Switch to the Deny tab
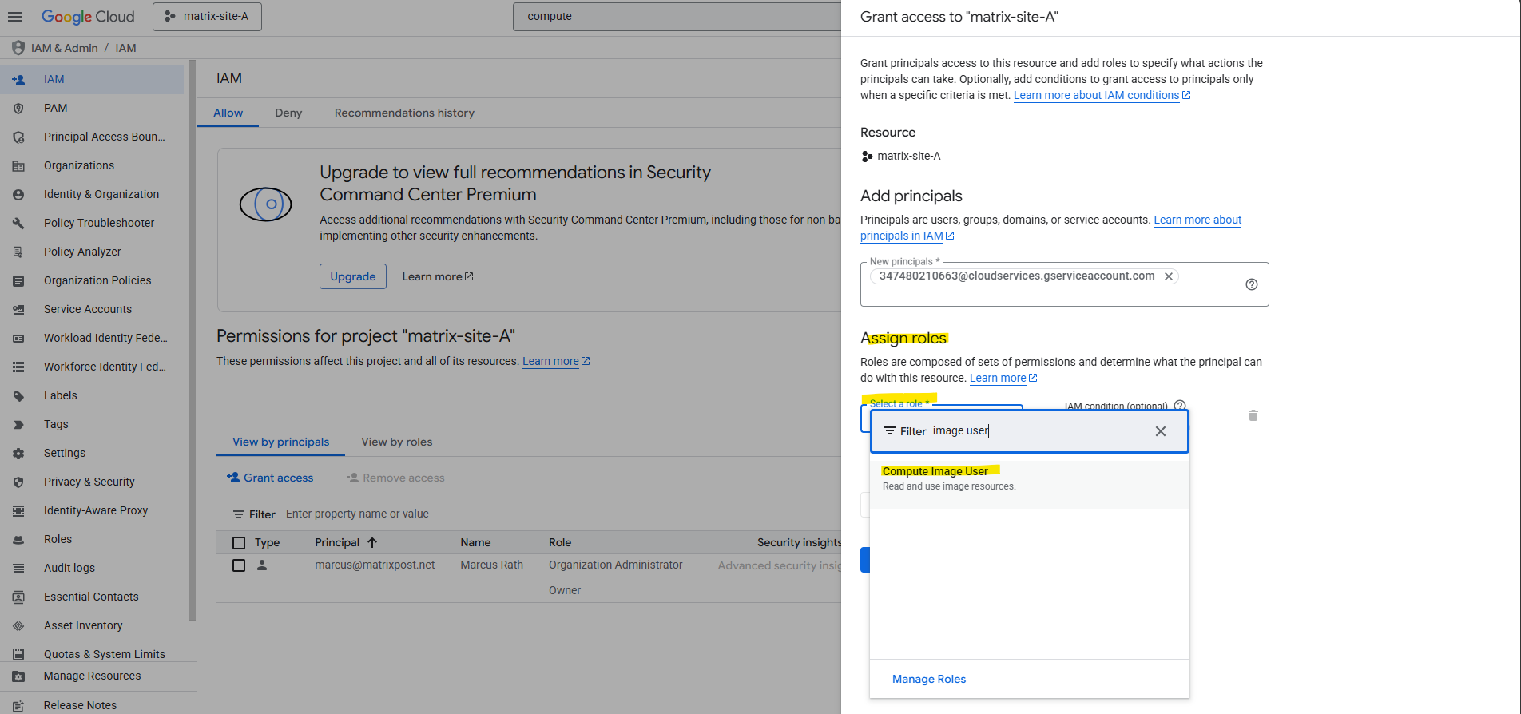The width and height of the screenshot is (1521, 714). 288,113
